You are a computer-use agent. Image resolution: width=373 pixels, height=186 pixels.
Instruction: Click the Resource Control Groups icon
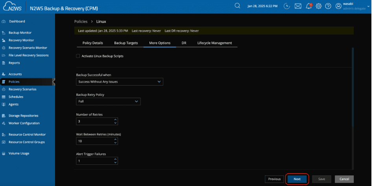coord(3,142)
